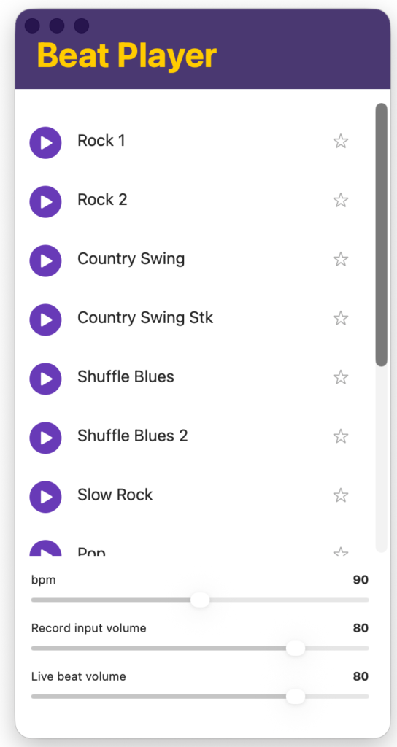Select the Country Swing list item label

point(131,259)
